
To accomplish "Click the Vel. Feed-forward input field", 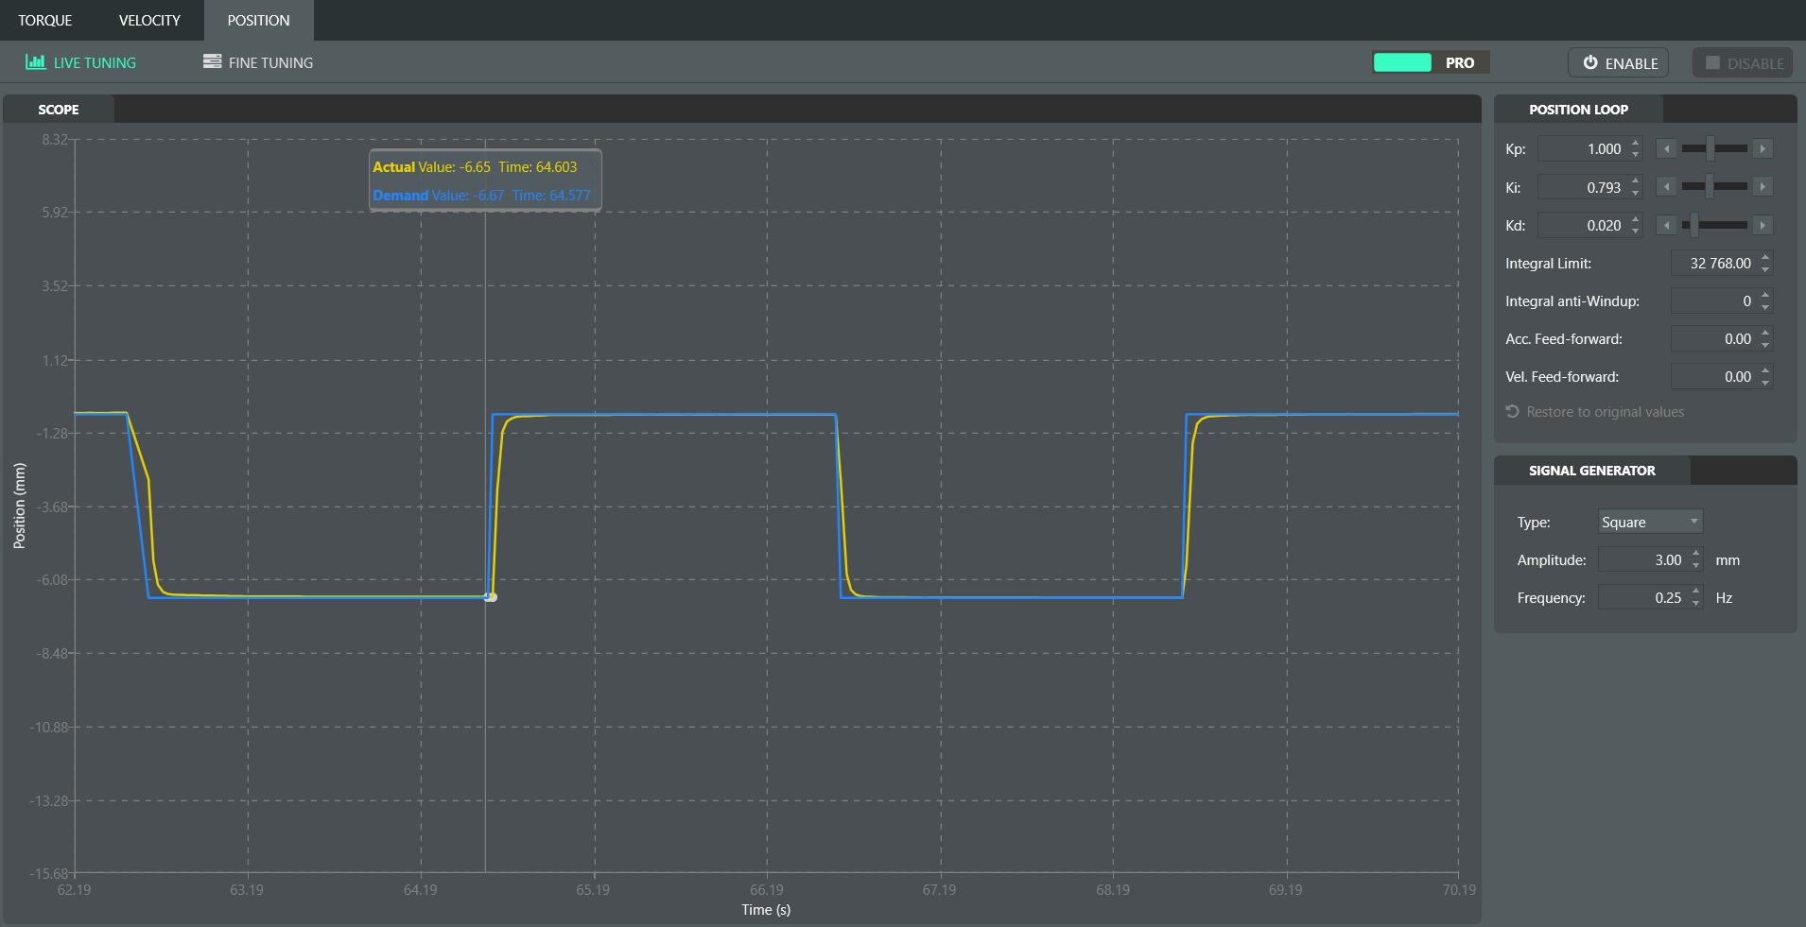I will (x=1713, y=376).
